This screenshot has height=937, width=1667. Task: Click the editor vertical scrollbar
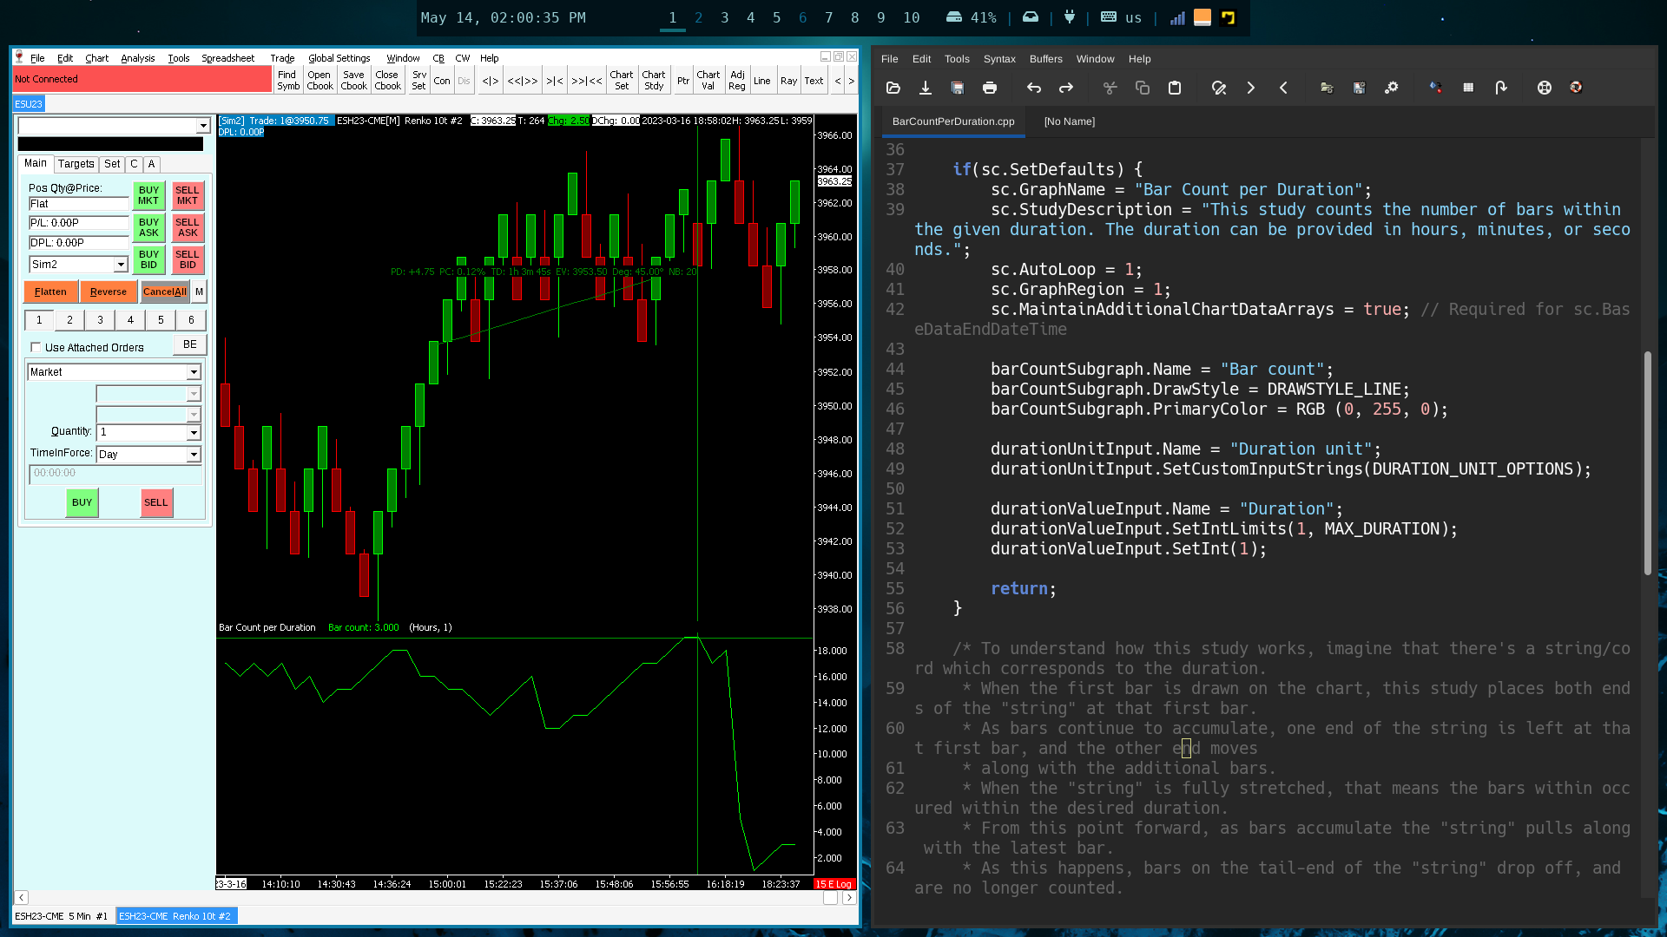click(x=1647, y=462)
